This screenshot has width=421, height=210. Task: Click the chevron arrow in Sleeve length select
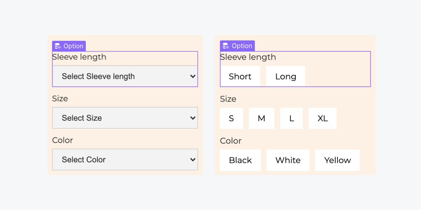pyautogui.click(x=193, y=76)
